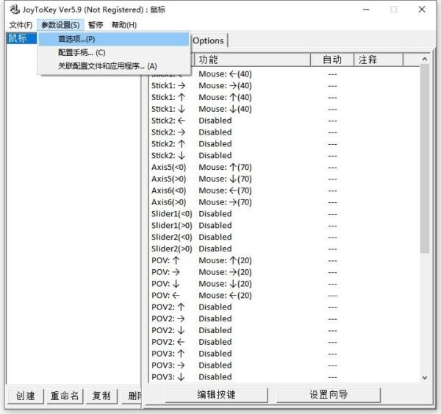Click the 暂停 menu item

pos(96,25)
